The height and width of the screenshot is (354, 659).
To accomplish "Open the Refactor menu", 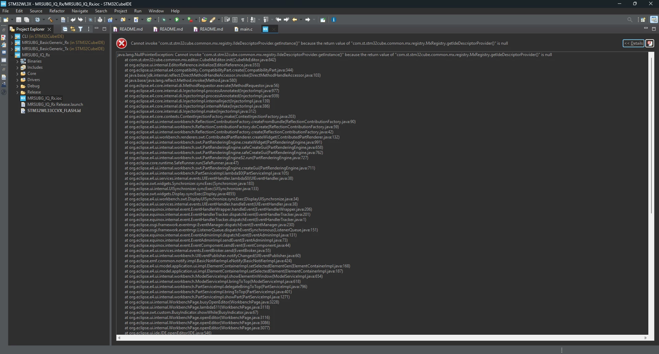I will (57, 11).
